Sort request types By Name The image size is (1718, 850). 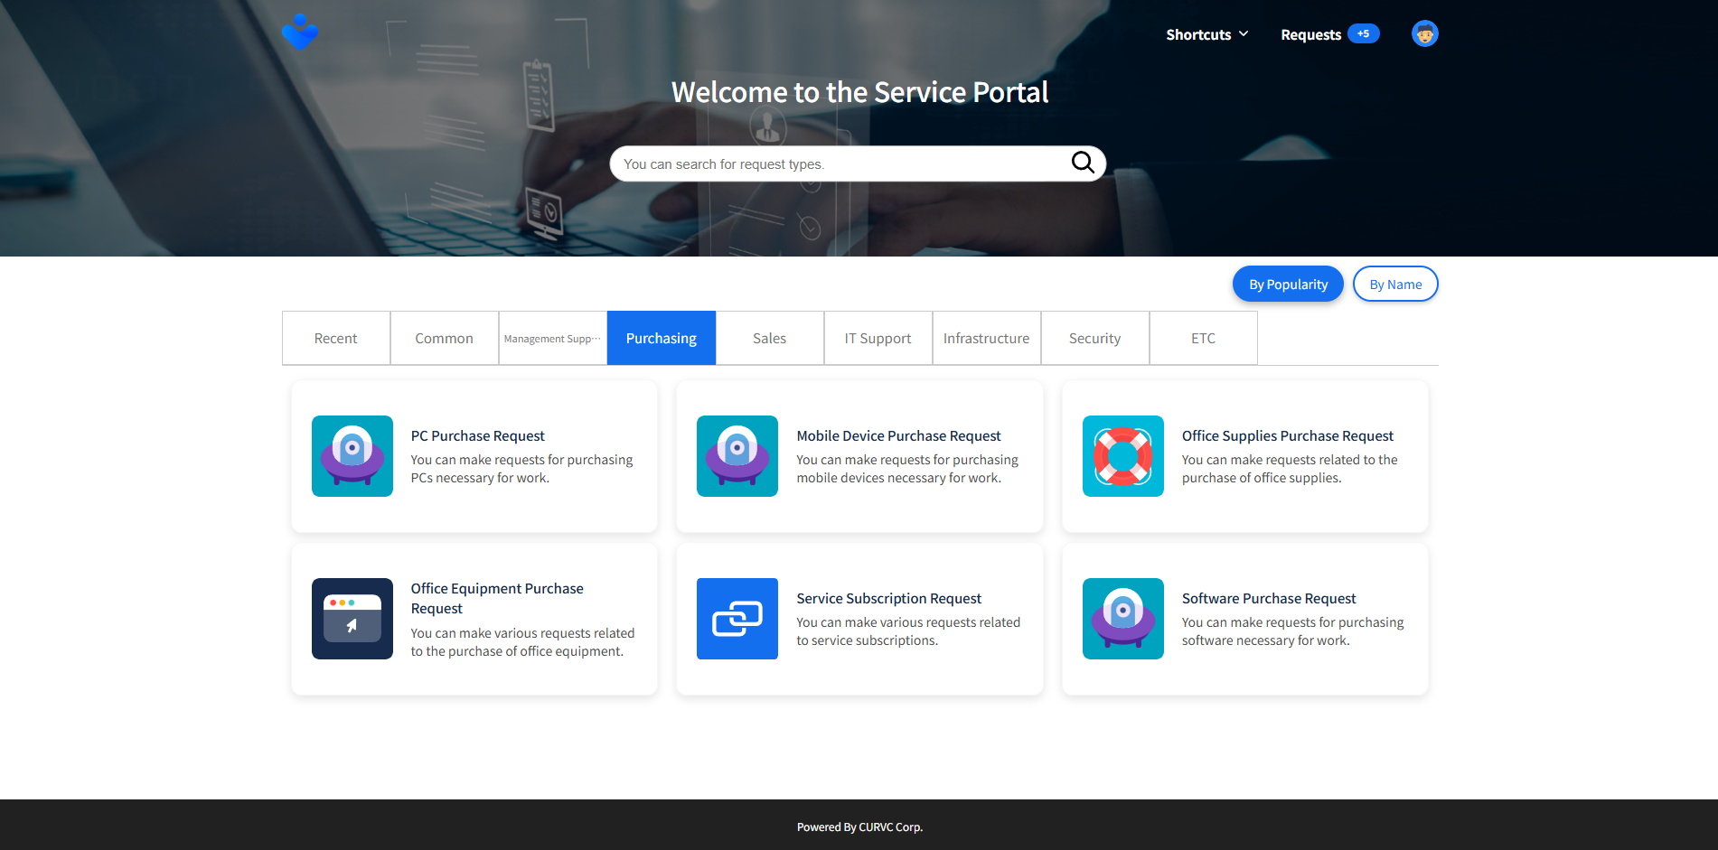click(x=1395, y=284)
